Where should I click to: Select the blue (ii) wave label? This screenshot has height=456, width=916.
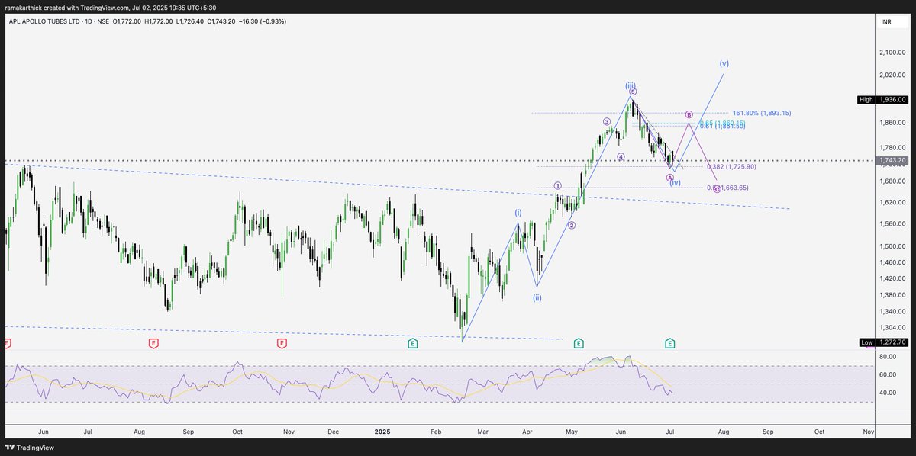537,298
